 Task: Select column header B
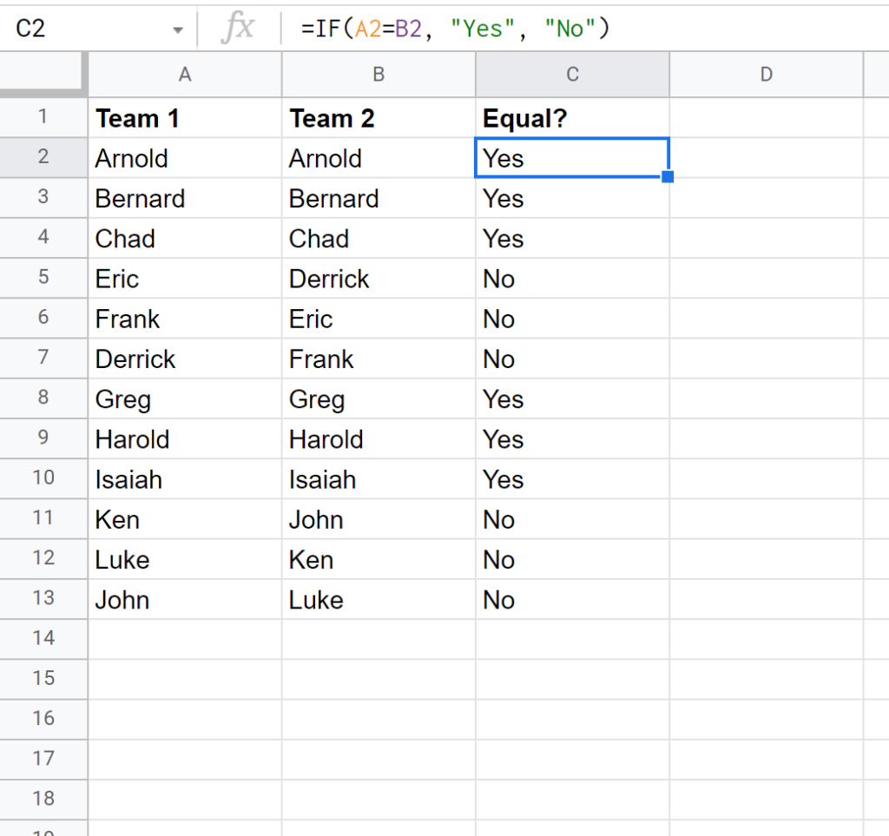(378, 75)
